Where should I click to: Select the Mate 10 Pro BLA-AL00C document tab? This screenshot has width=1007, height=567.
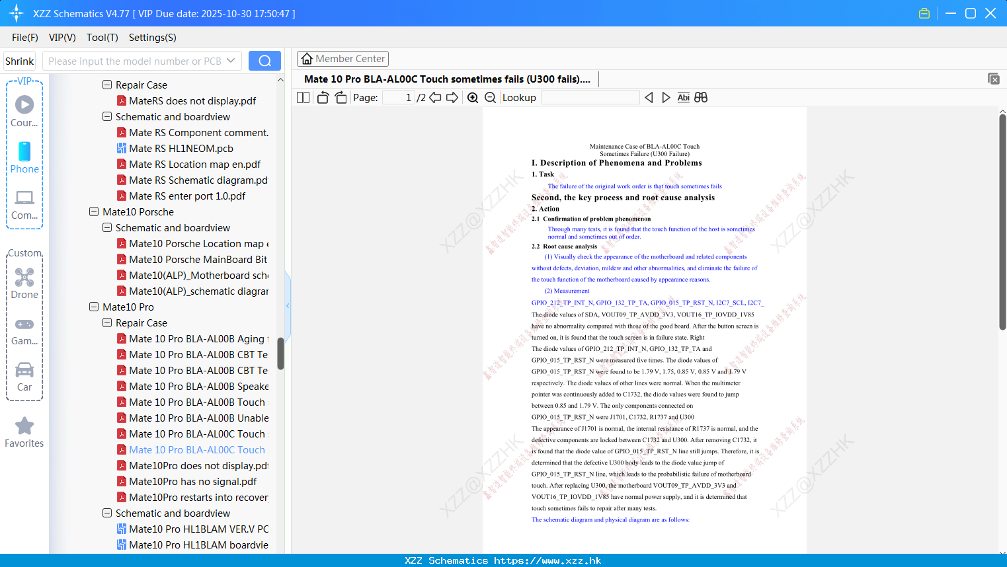pos(447,79)
